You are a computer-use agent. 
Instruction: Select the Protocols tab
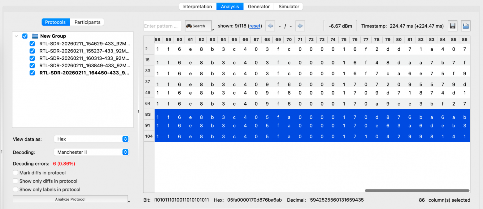click(x=56, y=22)
